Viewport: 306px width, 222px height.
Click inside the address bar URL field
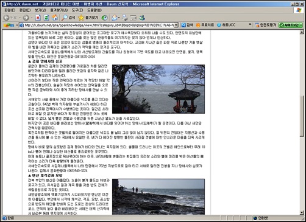click(99, 25)
